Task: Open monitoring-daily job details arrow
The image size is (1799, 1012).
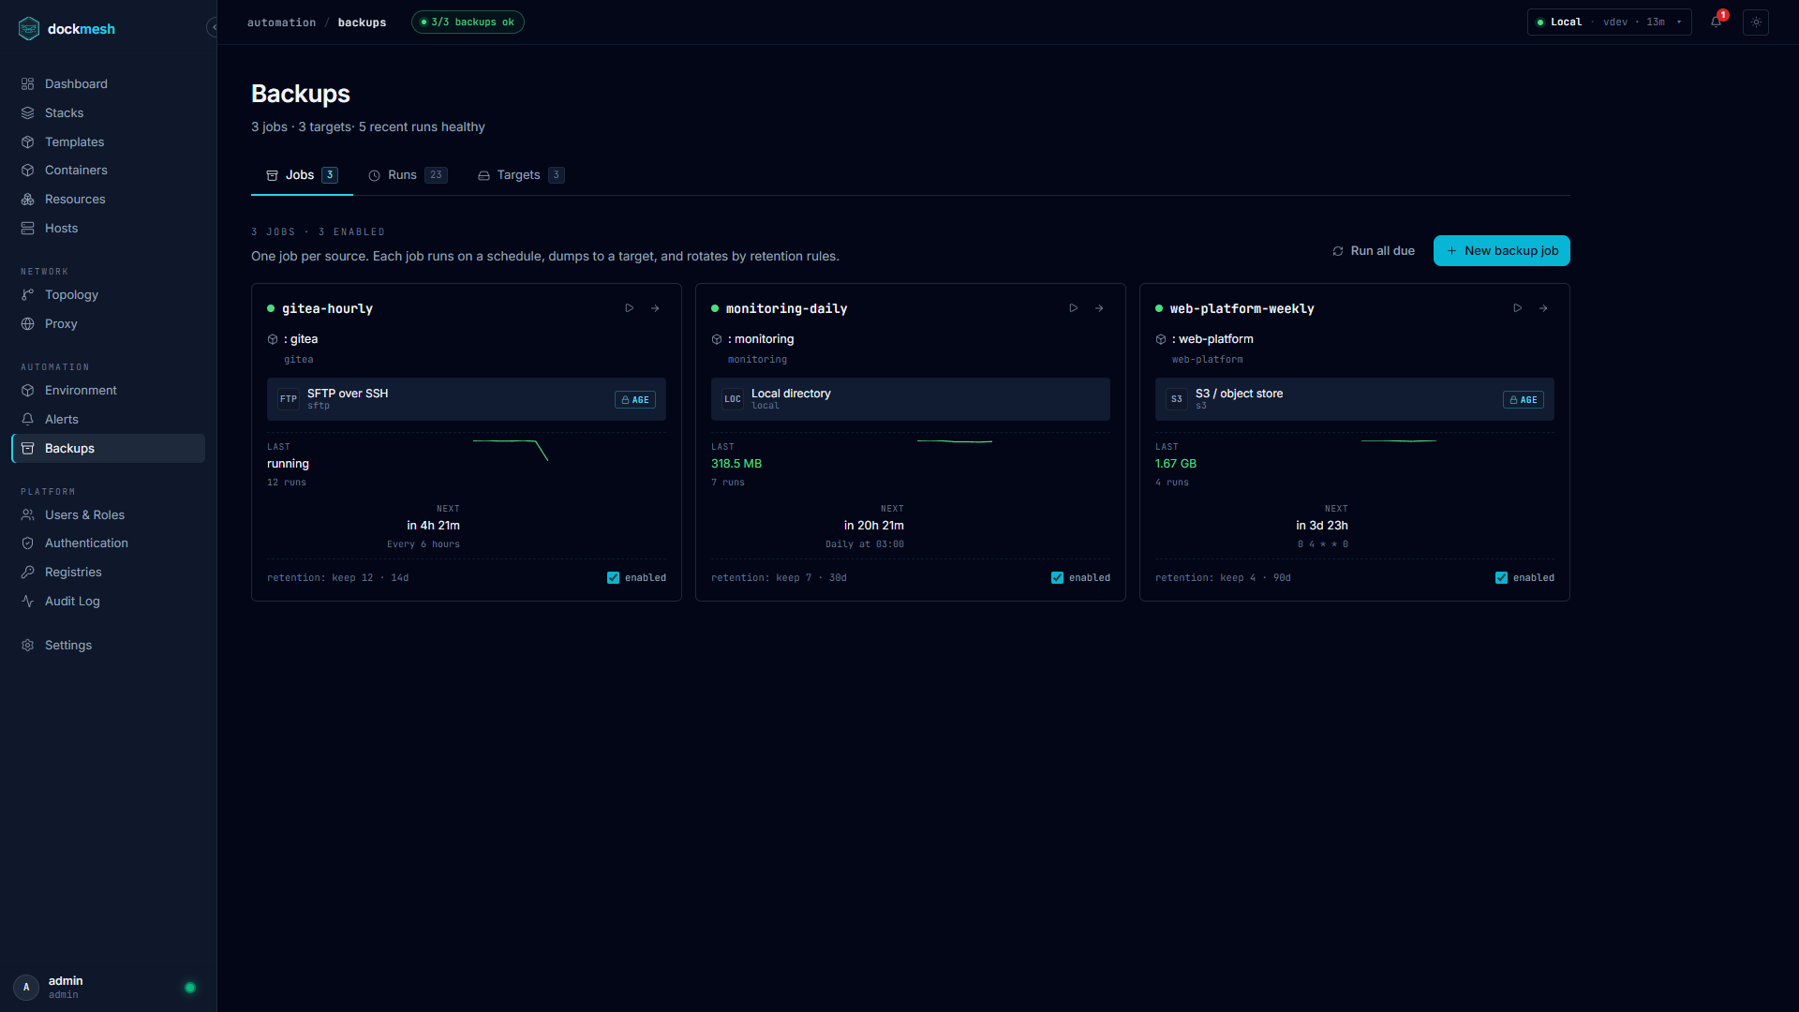Action: click(1099, 308)
